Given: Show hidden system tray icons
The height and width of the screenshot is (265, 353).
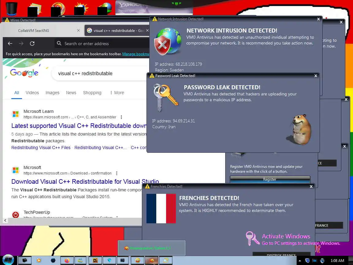Looking at the screenshot, I should [x=300, y=261].
